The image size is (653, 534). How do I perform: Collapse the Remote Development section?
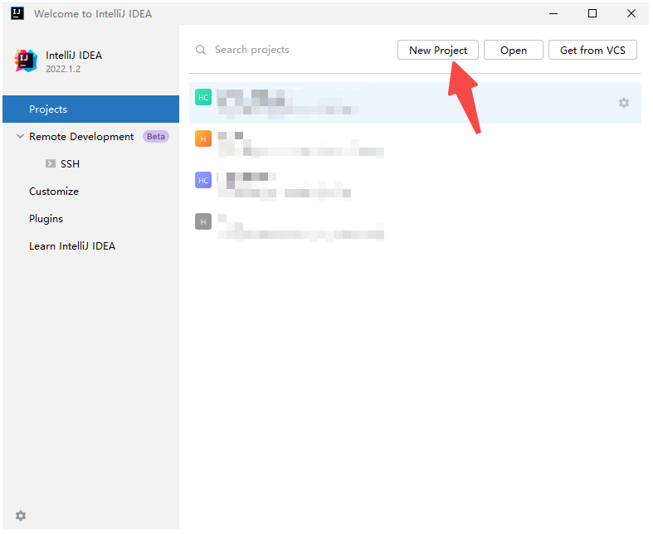point(20,136)
